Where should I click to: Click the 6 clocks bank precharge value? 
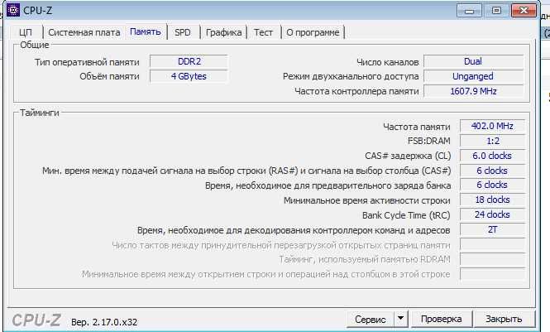click(492, 185)
